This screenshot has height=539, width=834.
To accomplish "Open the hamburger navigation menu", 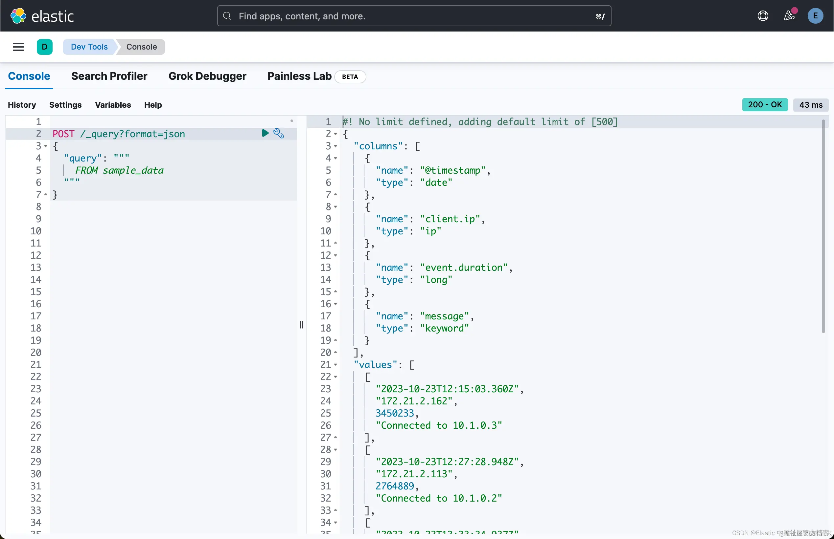I will click(18, 47).
